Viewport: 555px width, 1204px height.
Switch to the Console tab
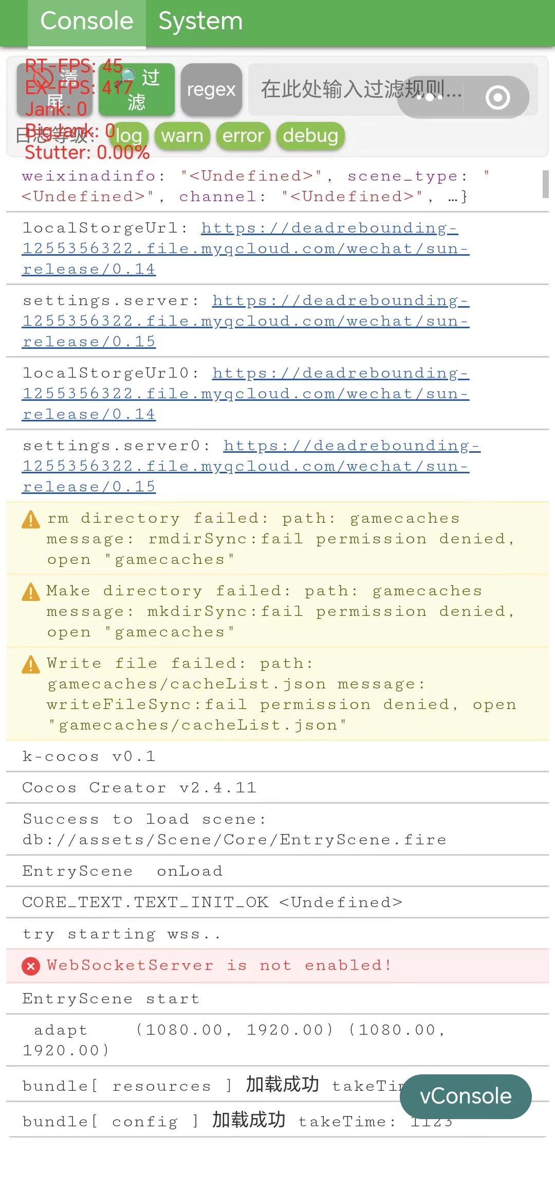[87, 22]
